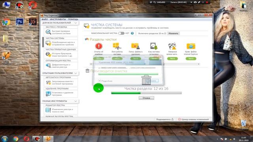The width and height of the screenshot is (253, 142).
Task: Select the System Cleaning icon in sidebar
Action: (48, 43)
